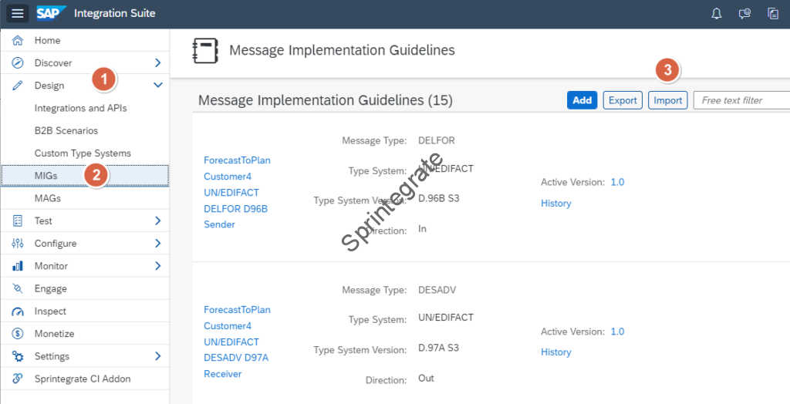Click the Sprintegrate CI Addon link icon
This screenshot has height=404, width=790.
18,379
